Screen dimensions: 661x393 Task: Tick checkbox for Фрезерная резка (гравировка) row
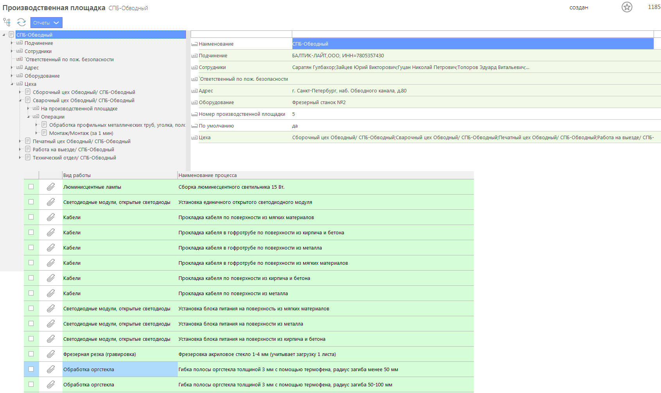coord(31,354)
